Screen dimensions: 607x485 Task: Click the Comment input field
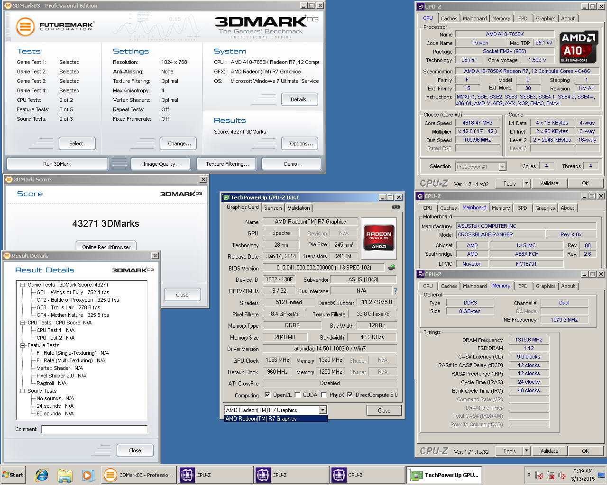[x=94, y=429]
